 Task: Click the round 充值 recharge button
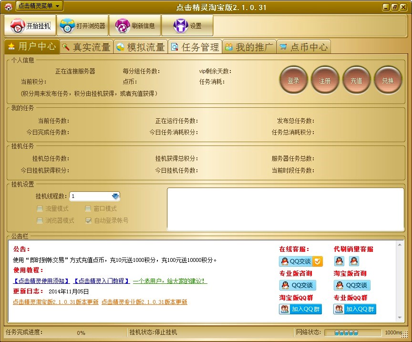click(x=356, y=80)
